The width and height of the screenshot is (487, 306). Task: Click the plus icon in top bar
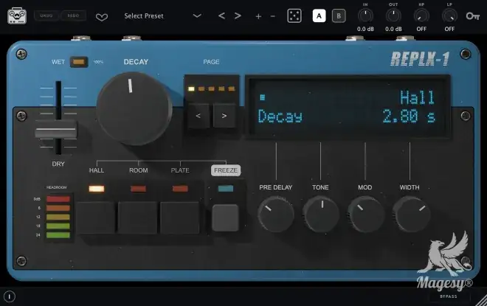pos(258,16)
